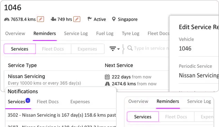The image size is (219, 127).
Task: Click the Active status flag icon
Action: pos(90,19)
